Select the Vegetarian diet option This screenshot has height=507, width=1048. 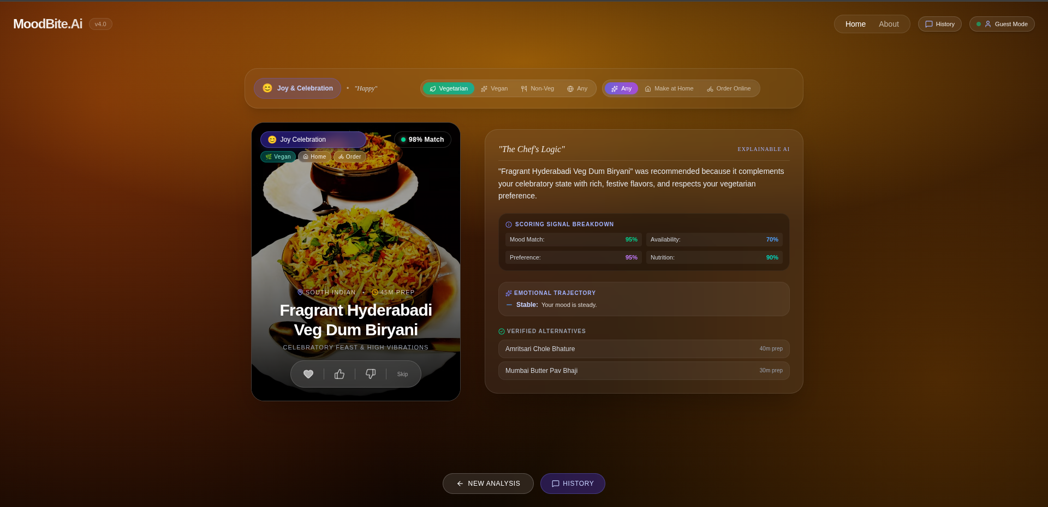click(x=449, y=88)
